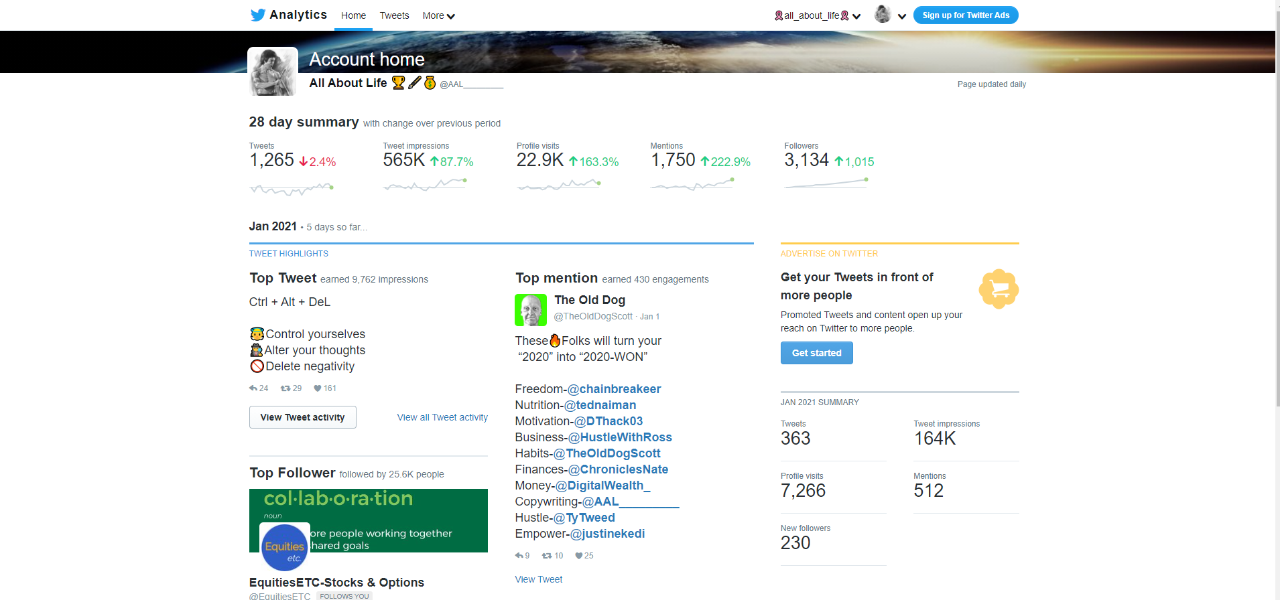Click the New followers 230 value
1280x600 pixels.
795,543
